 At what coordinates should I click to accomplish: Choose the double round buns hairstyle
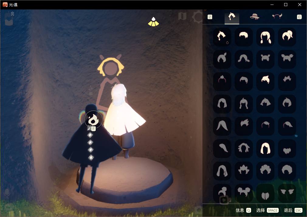pos(243,193)
